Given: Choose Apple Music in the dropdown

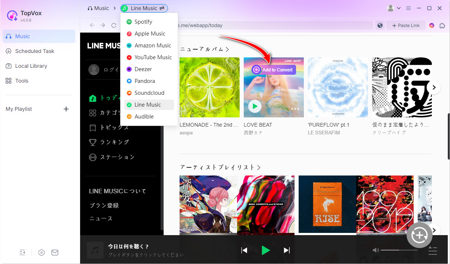Looking at the screenshot, I should [149, 34].
